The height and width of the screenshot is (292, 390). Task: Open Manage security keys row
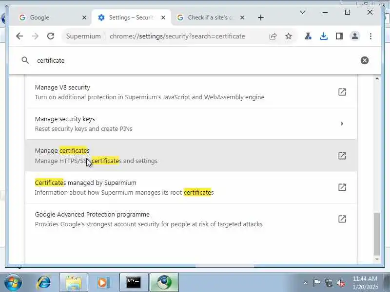coord(191,124)
